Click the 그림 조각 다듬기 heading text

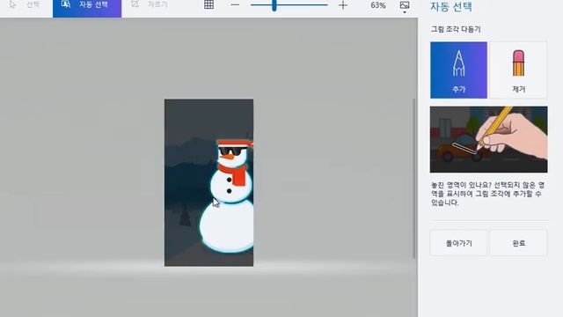tap(456, 29)
